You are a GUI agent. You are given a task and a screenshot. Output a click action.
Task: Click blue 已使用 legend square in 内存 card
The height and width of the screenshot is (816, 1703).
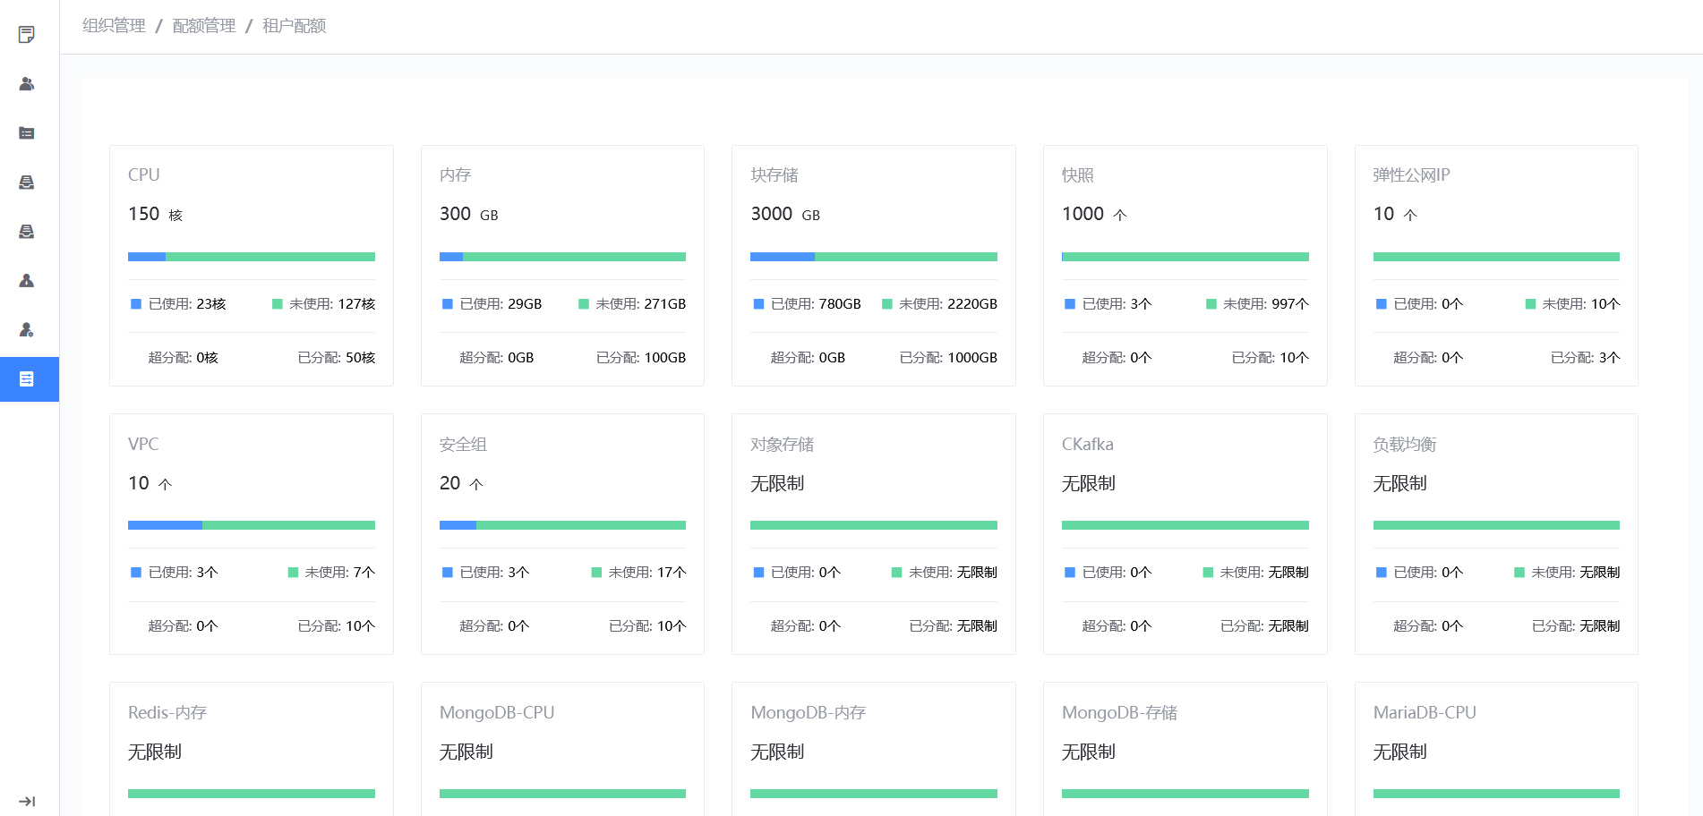pos(448,304)
